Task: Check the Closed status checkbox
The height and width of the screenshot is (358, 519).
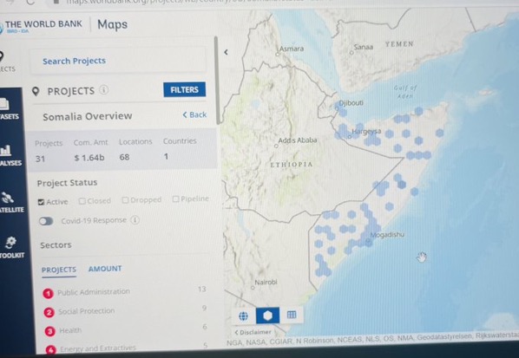Action: 82,201
